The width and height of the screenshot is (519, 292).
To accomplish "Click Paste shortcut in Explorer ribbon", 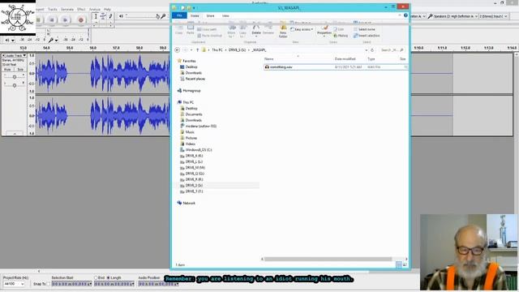I will (x=209, y=36).
